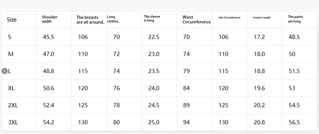Select the S size row label
This screenshot has height=134, width=319.
tap(9, 37)
